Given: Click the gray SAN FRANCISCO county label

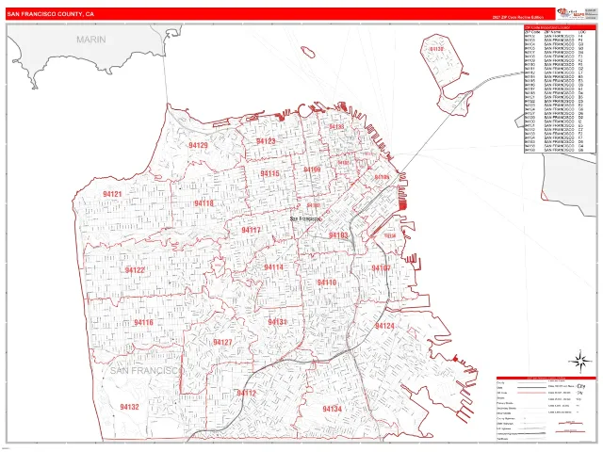Looking at the screenshot, I should 146,370.
